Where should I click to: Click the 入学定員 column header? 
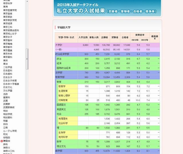click(83, 37)
